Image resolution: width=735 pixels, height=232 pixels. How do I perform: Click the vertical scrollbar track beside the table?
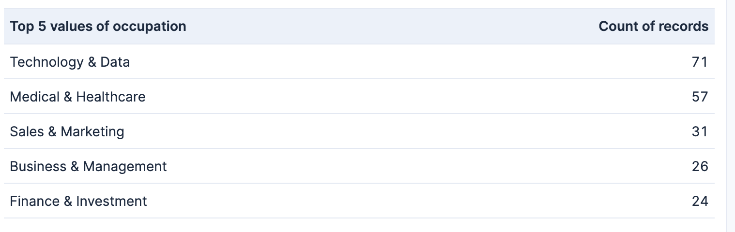click(731, 116)
